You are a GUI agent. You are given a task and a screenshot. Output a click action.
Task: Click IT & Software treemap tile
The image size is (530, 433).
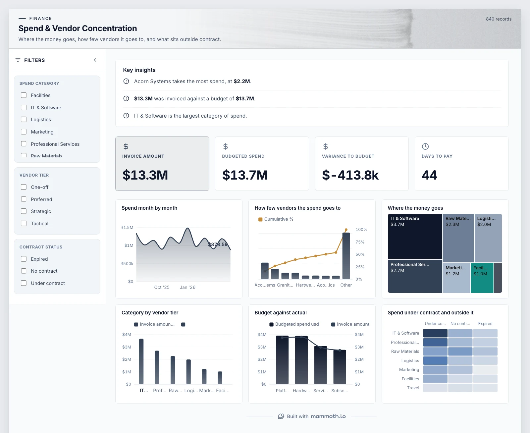pyautogui.click(x=415, y=236)
